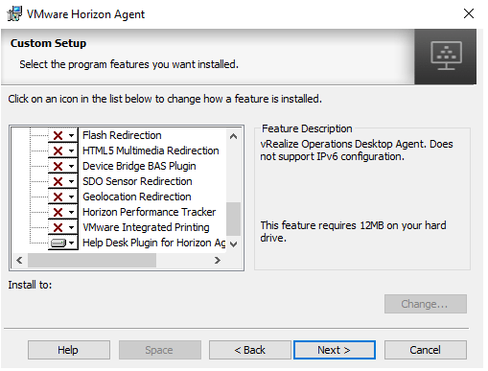Click the hard drive icon for Help Desk Plugin
Screen dimensions: 488x371
pyautogui.click(x=58, y=243)
